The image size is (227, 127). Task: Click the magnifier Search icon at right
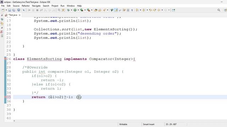(219, 10)
